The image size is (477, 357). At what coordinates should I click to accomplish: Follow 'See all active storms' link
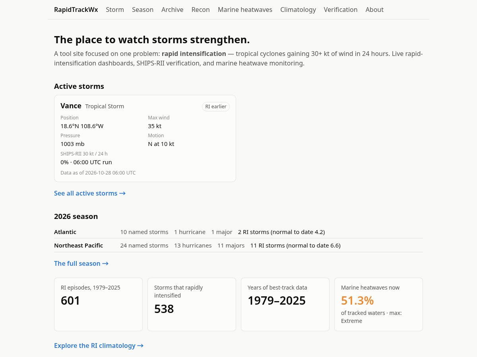pos(90,193)
